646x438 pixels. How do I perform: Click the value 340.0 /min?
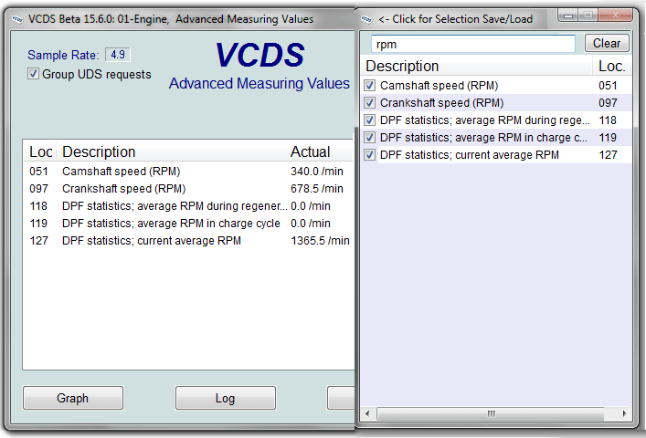click(x=317, y=172)
